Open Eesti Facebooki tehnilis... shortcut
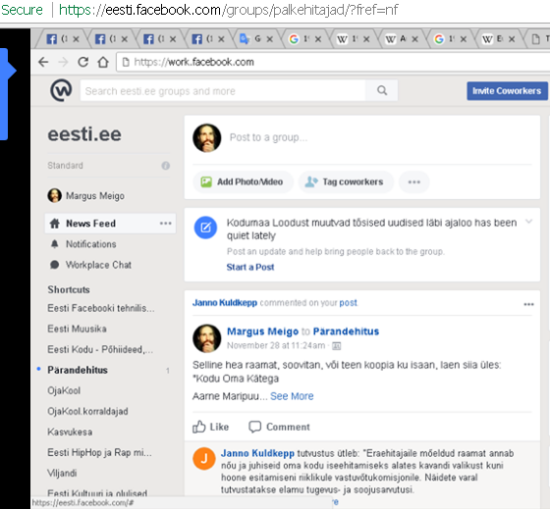 tap(101, 308)
